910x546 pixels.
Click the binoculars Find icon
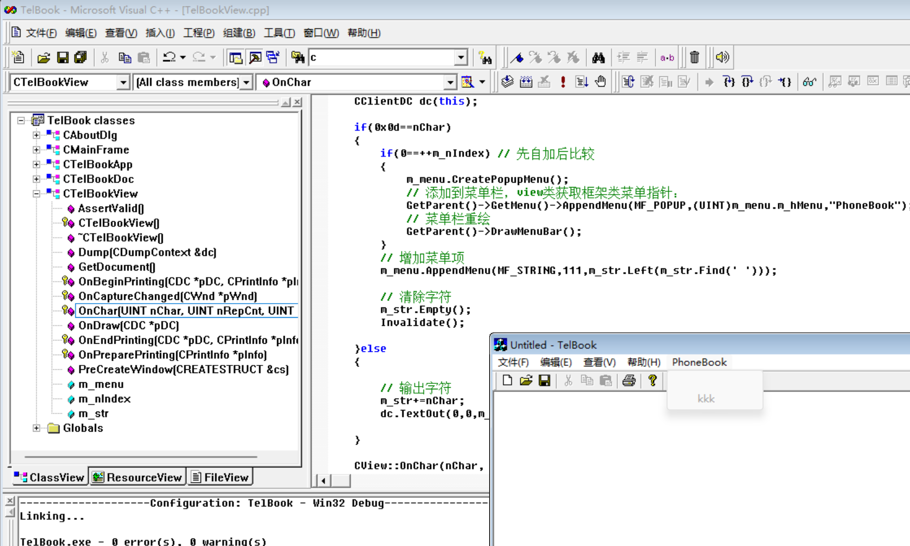coord(598,57)
